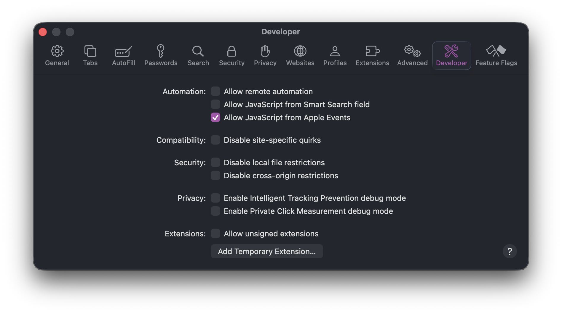Enable Intelligent Tracking Prevention debug mode
The image size is (562, 314).
(215, 198)
